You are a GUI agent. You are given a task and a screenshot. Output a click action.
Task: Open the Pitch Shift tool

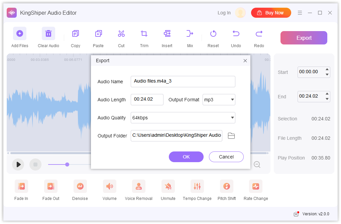(227, 186)
